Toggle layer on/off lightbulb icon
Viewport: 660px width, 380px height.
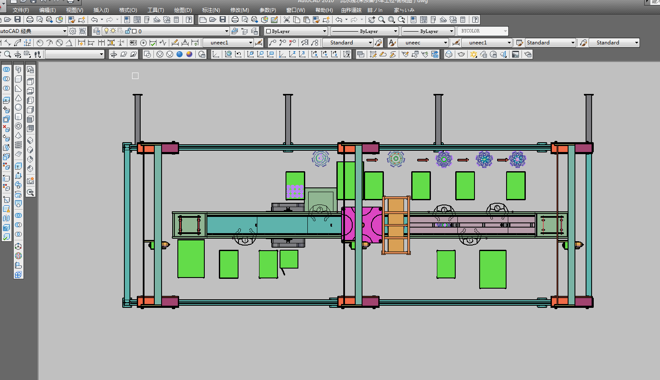106,31
